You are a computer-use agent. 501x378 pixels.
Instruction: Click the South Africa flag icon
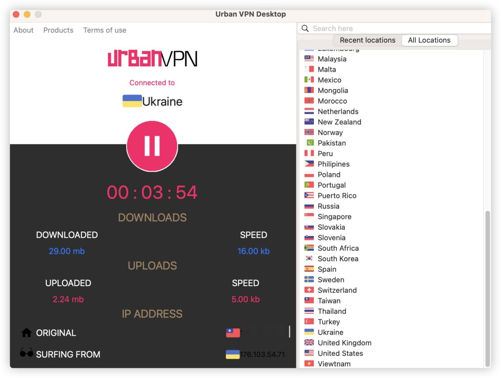click(309, 248)
